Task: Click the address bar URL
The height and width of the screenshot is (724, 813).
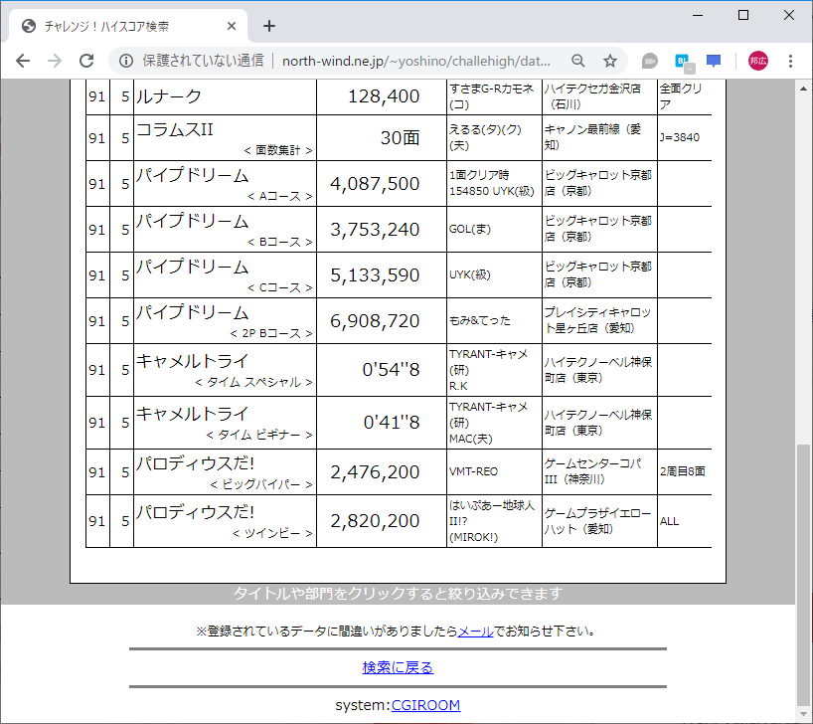Action: [416, 61]
